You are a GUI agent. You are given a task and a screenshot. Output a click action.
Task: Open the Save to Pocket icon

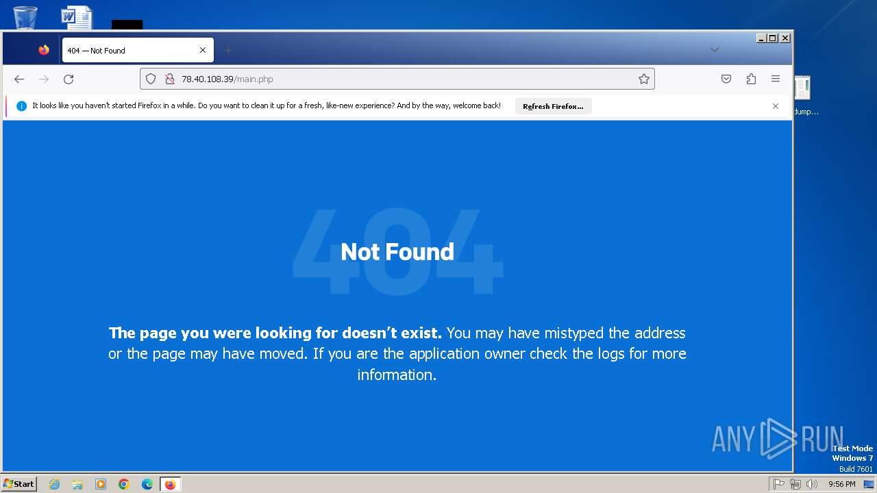726,79
